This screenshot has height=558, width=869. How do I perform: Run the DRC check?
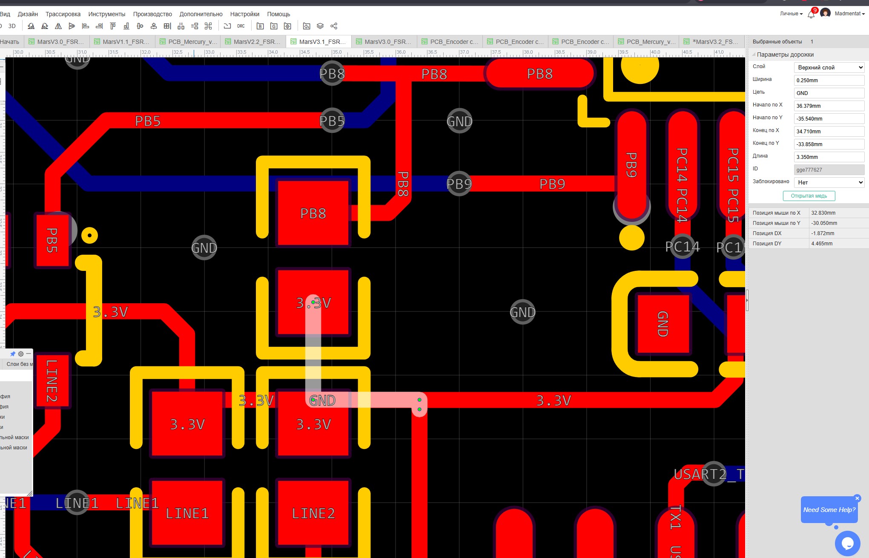[x=241, y=26]
